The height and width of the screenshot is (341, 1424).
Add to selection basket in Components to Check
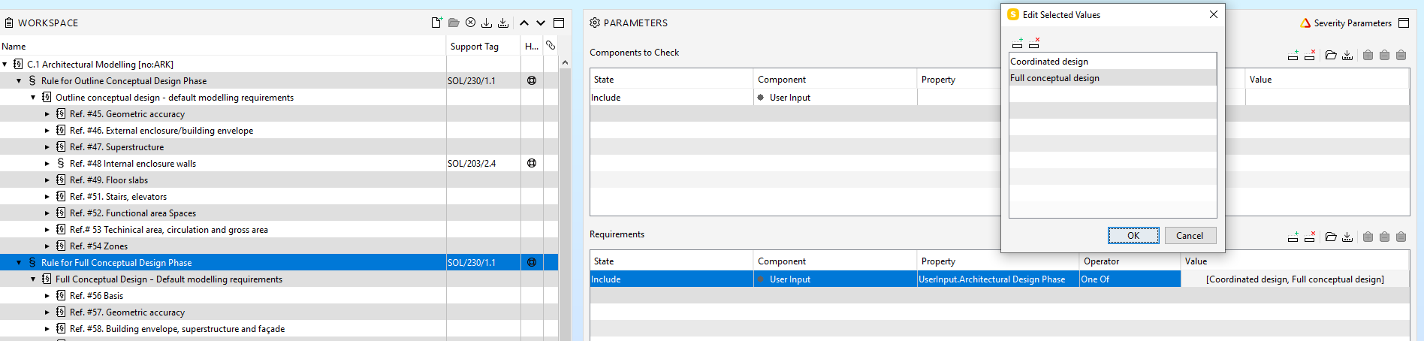tap(1368, 55)
